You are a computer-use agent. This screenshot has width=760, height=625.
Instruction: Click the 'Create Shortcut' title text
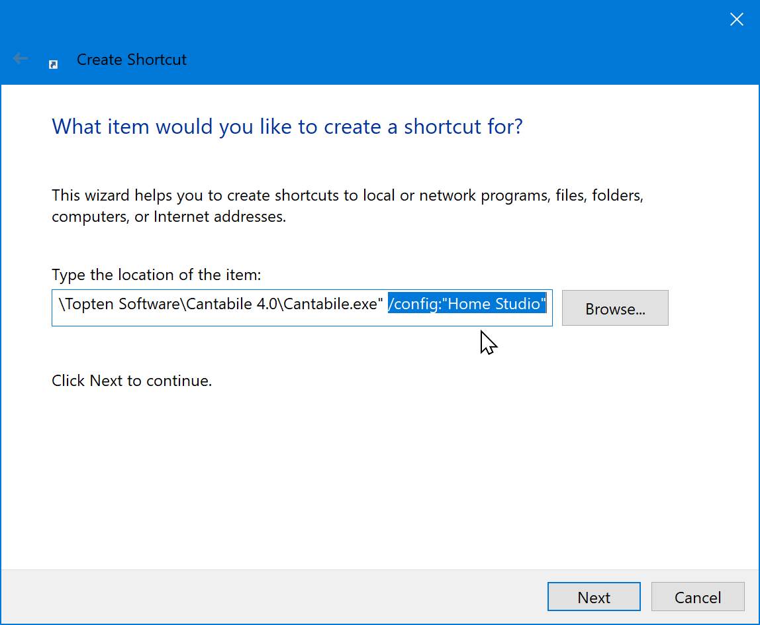[131, 60]
